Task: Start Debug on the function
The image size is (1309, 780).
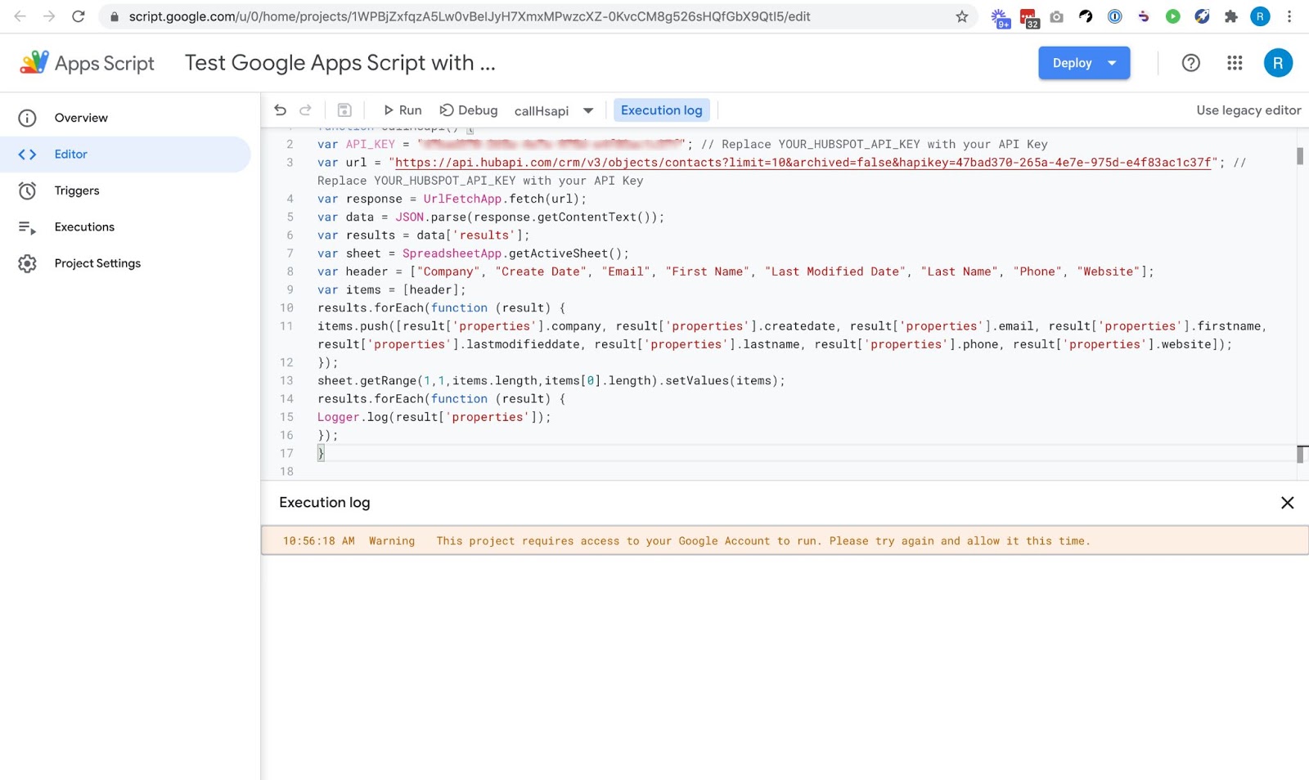Action: 469,110
